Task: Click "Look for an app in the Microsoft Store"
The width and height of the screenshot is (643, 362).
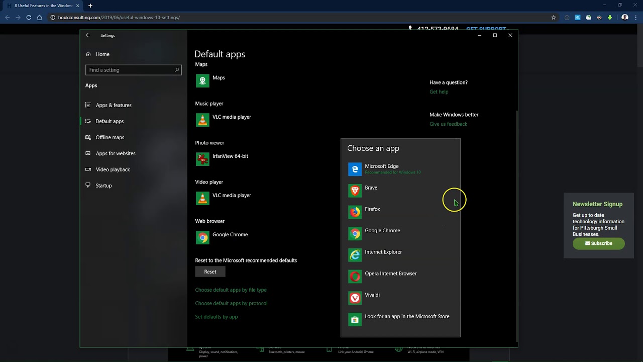Action: 407,316
